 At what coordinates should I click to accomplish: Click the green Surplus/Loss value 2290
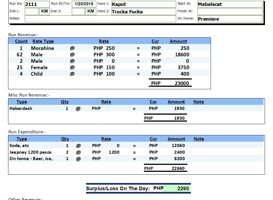click(183, 189)
